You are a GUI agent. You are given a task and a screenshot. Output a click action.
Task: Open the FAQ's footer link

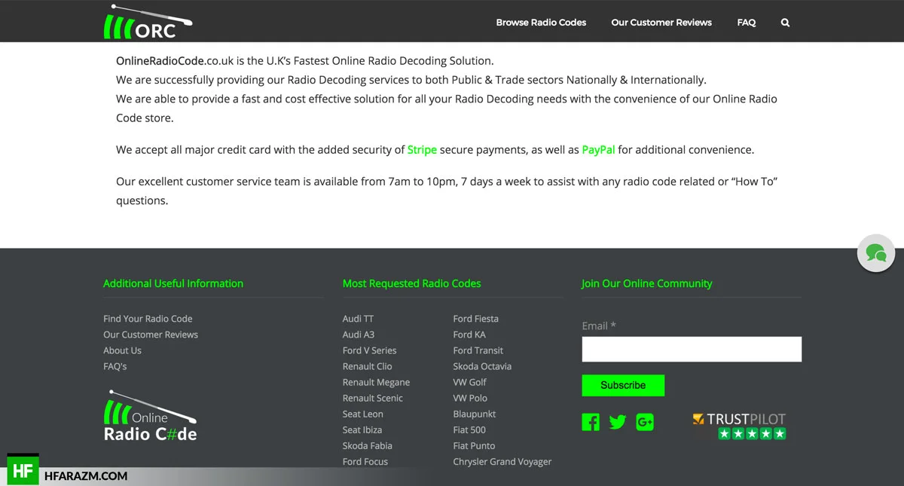coord(115,366)
